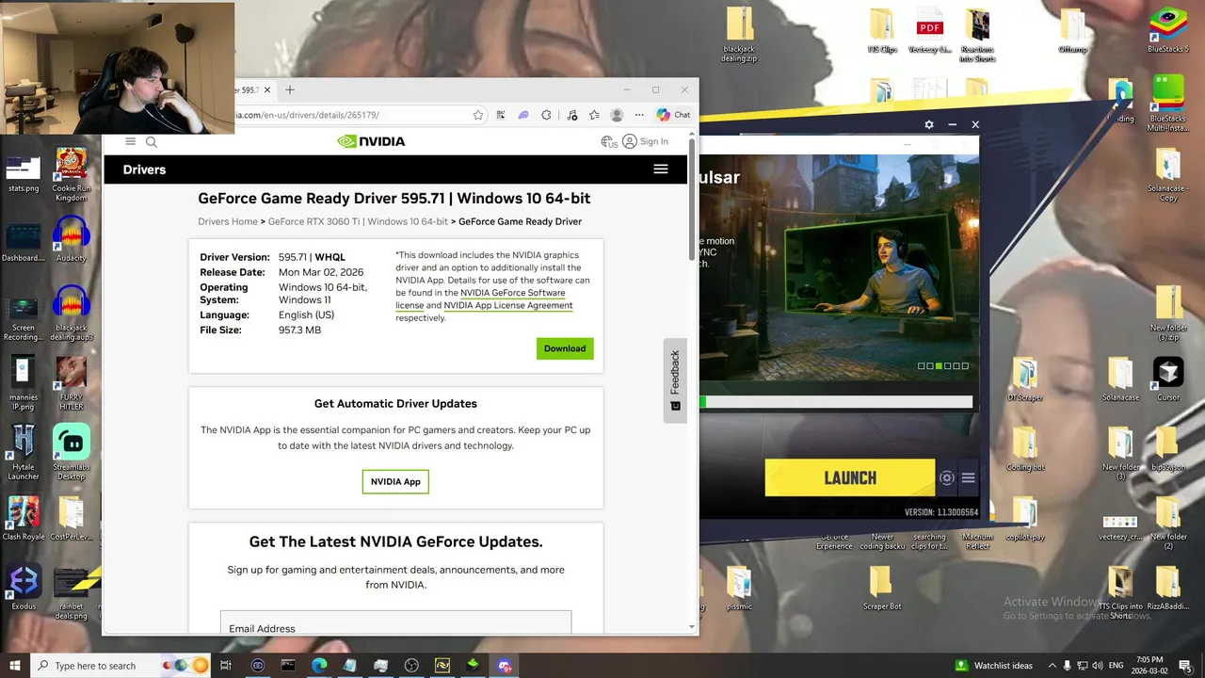This screenshot has height=678, width=1205.
Task: Select the Scraper Bot folder
Action: pos(882,588)
